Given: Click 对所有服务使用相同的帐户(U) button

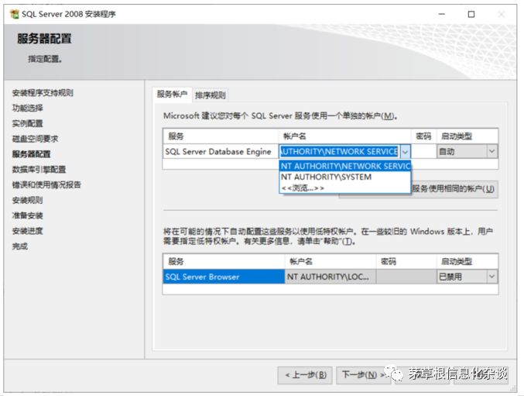Looking at the screenshot, I should click(419, 189).
